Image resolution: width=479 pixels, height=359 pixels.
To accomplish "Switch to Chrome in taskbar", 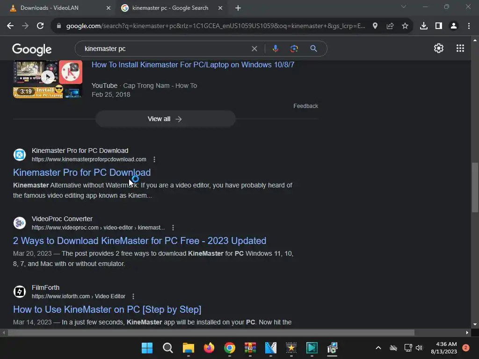I will tap(230, 348).
